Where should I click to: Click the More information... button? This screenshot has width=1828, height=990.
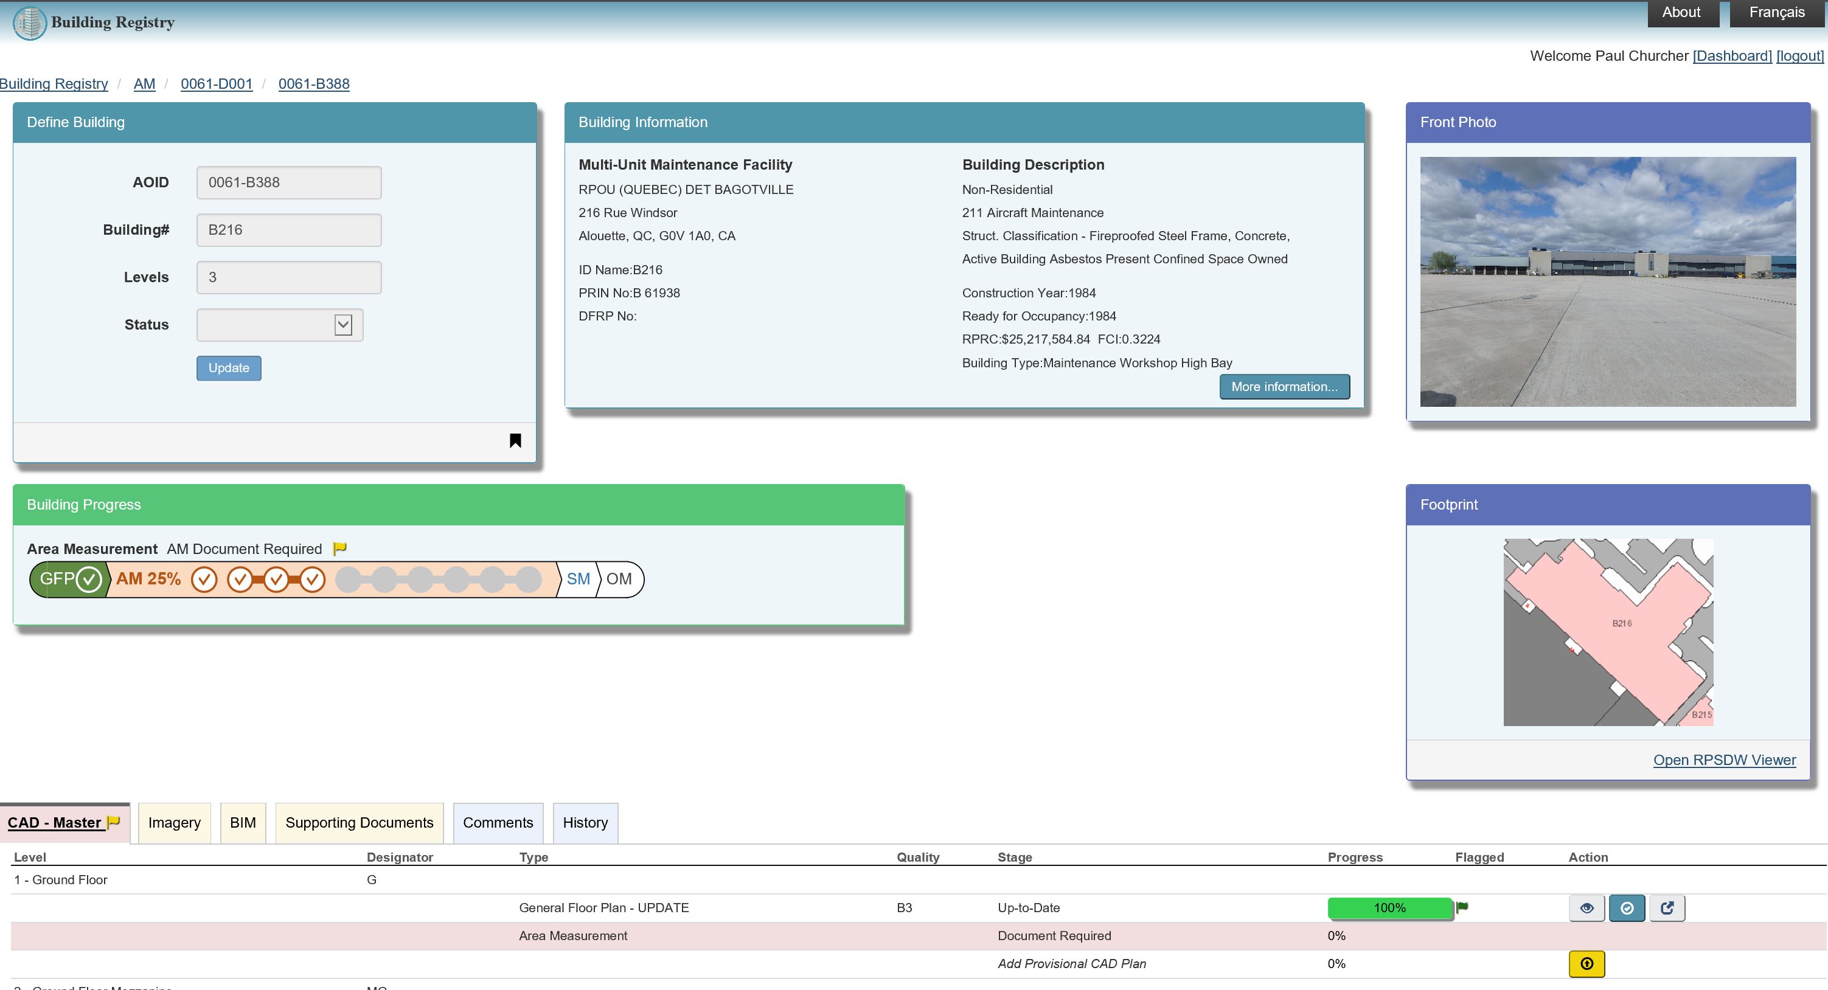1284,387
